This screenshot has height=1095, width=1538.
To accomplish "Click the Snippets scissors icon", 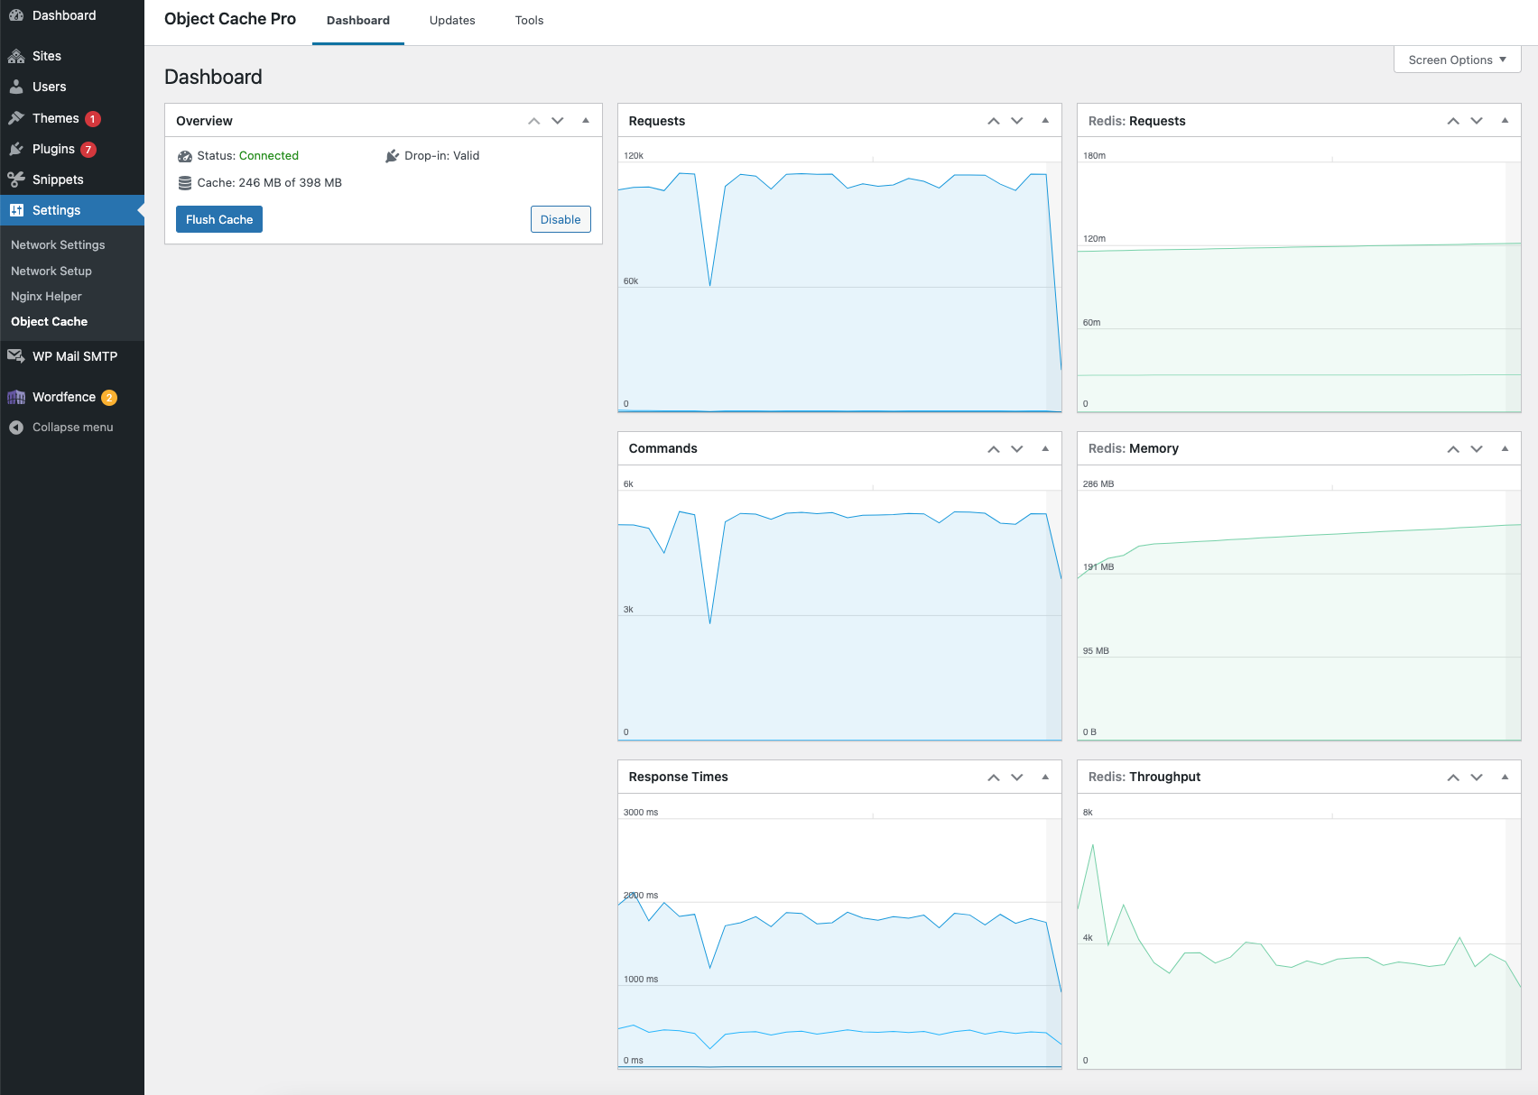I will click(x=16, y=179).
